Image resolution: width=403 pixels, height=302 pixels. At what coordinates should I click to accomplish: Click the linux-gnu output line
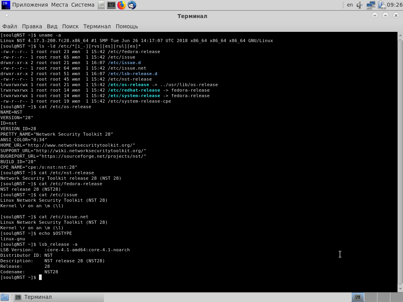pyautogui.click(x=13, y=239)
